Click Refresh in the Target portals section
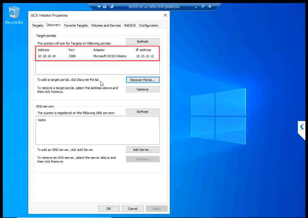Viewport: 308px width, 218px height. pyautogui.click(x=143, y=41)
